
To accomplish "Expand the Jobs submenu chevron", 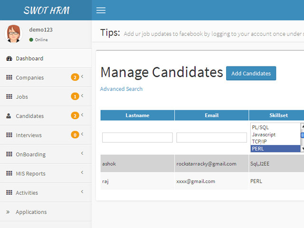I will 82,96.
